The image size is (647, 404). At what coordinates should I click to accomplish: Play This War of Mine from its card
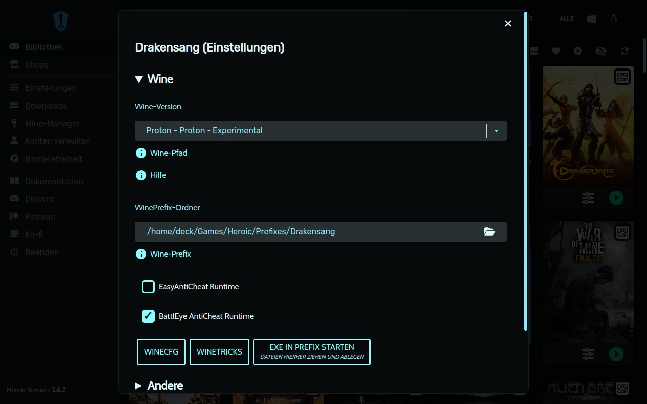pyautogui.click(x=616, y=354)
